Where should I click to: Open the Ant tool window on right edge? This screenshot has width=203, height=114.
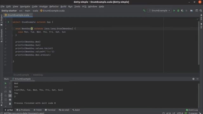coord(201,17)
